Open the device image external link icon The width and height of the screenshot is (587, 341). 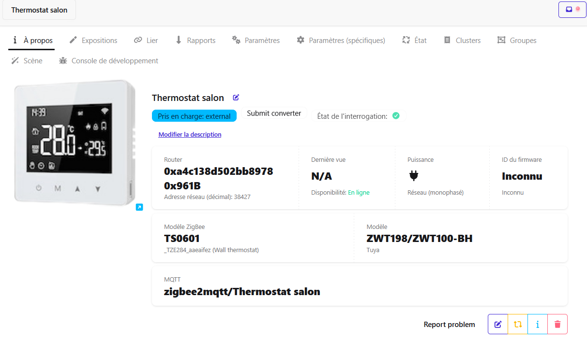click(x=139, y=207)
